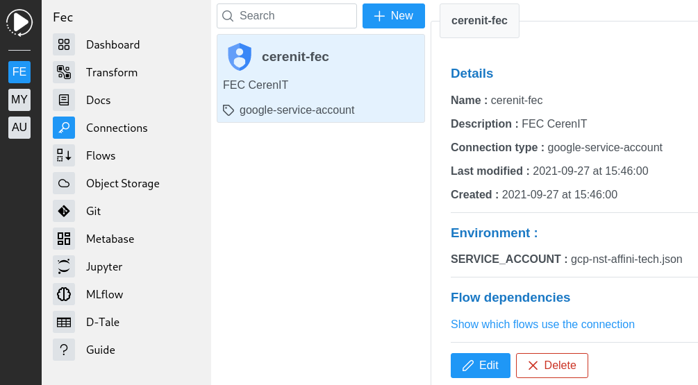Screen dimensions: 698x385
Task: Click the Object Storage cloud icon
Action: tap(64, 183)
